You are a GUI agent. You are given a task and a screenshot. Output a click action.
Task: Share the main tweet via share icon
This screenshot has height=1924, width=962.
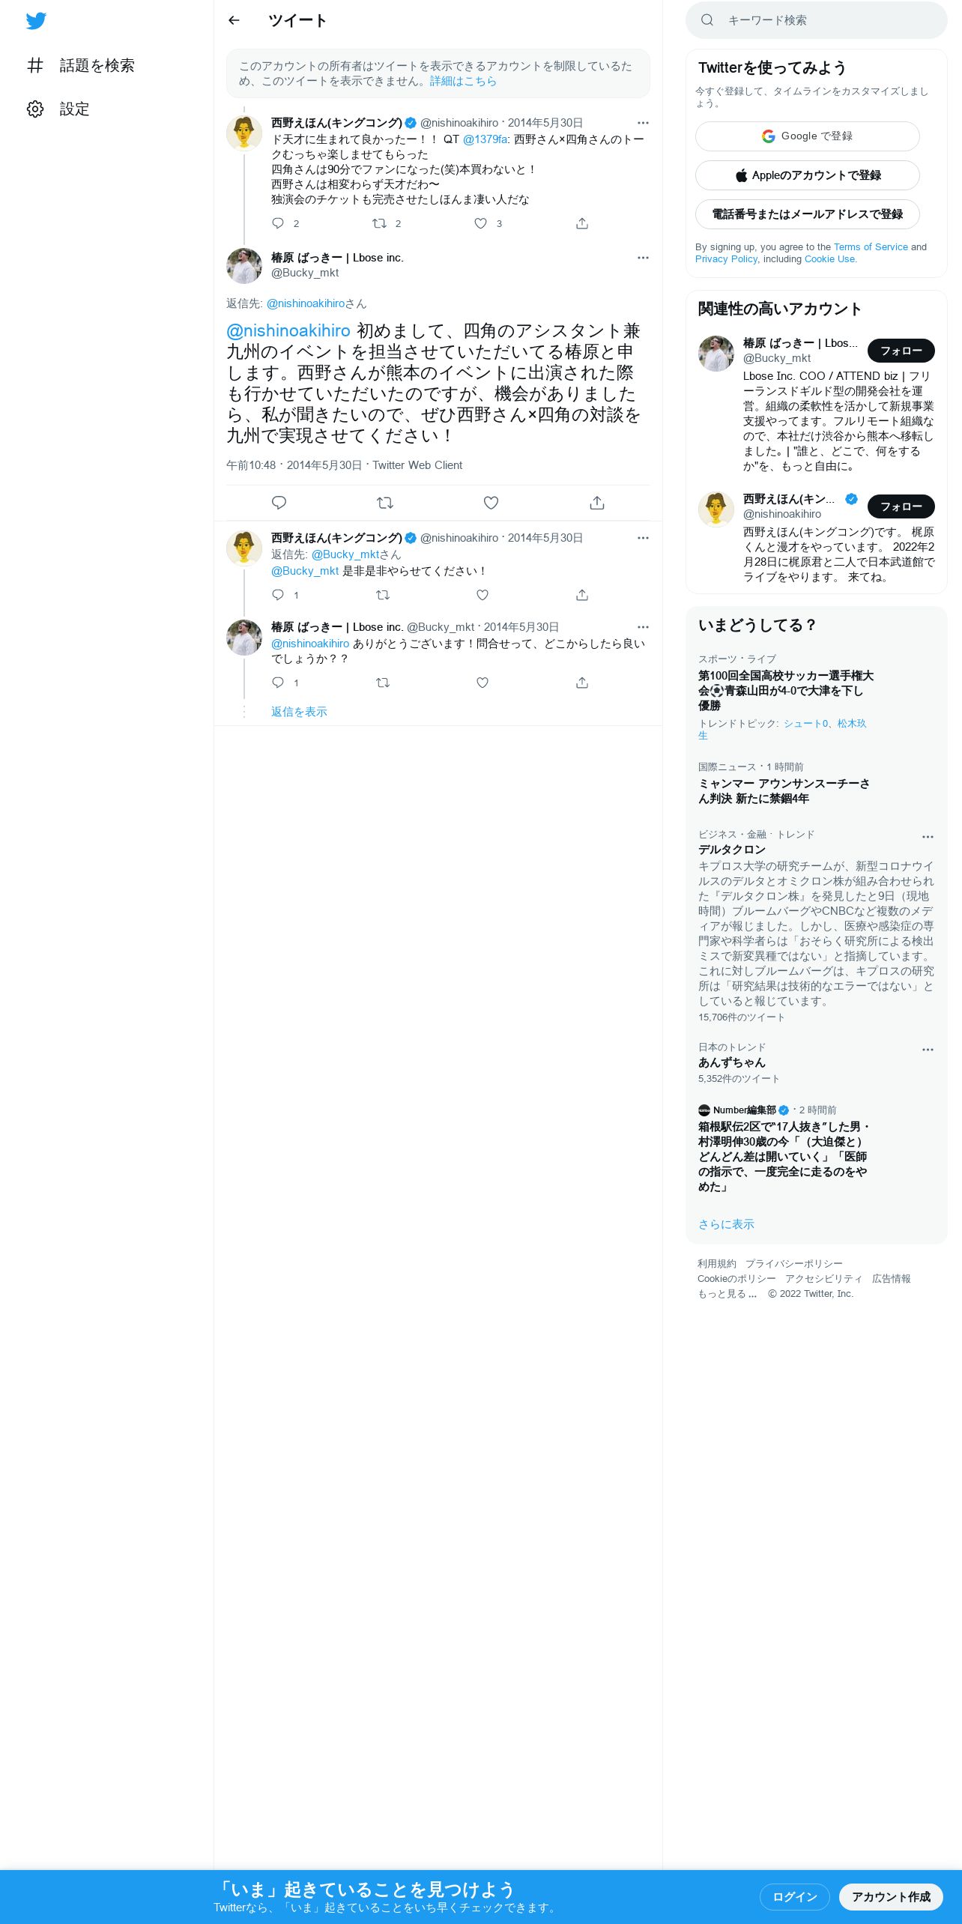click(597, 503)
